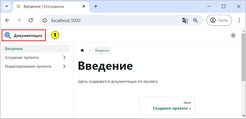This screenshot has height=119, width=246.
Task: Close the Введение | Docusaurus tab
Action: click(84, 7)
